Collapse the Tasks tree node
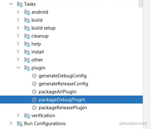Screen dimensions: 151x129 tap(11, 4)
